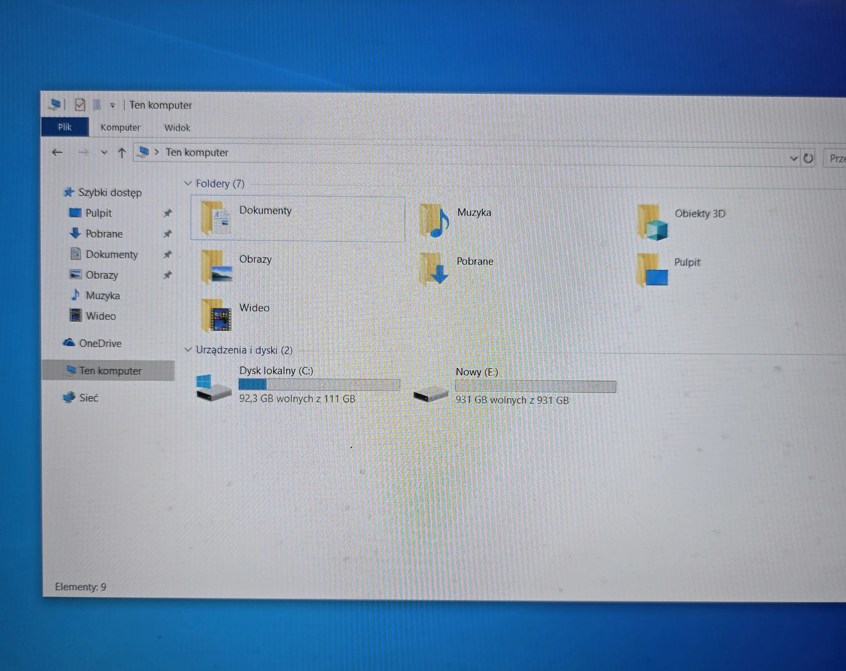This screenshot has height=671, width=846.
Task: Open the Obiekty 3D folder
Action: (x=682, y=222)
